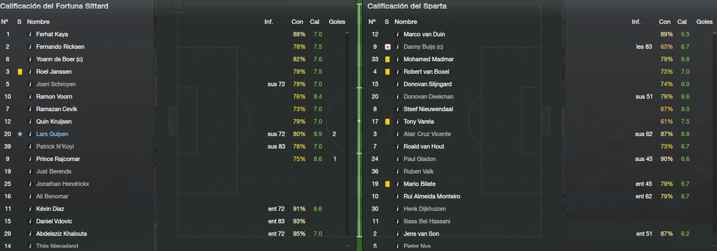This screenshot has height=251, width=717.
Task: Click the injury icon beside Danny Buijs
Action: click(x=387, y=47)
